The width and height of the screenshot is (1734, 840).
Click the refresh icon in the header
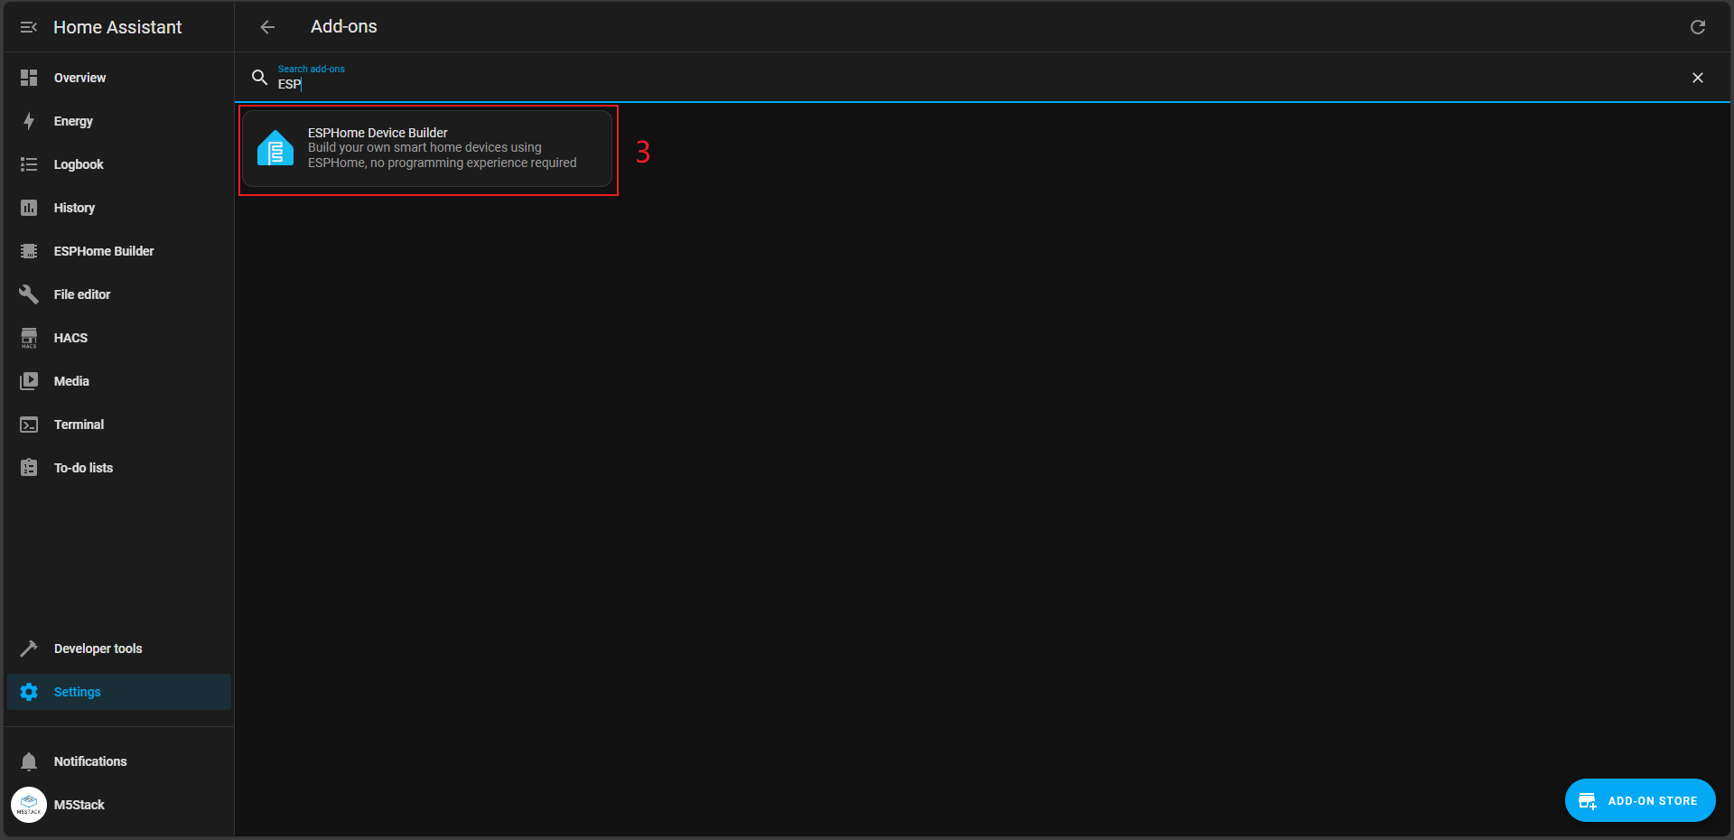point(1698,27)
